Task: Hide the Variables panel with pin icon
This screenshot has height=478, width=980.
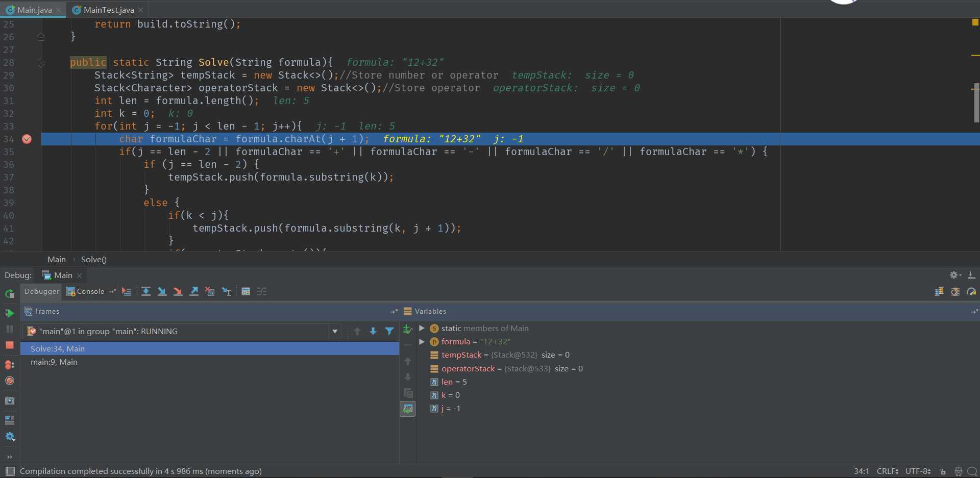Action: [974, 311]
